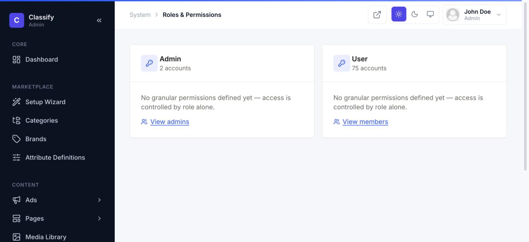Screen dimensions: 529x242
Task: Click the key icon on User card
Action: 341,63
